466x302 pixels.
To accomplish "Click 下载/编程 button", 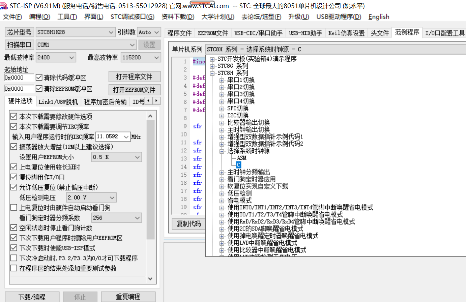I will (x=32, y=297).
